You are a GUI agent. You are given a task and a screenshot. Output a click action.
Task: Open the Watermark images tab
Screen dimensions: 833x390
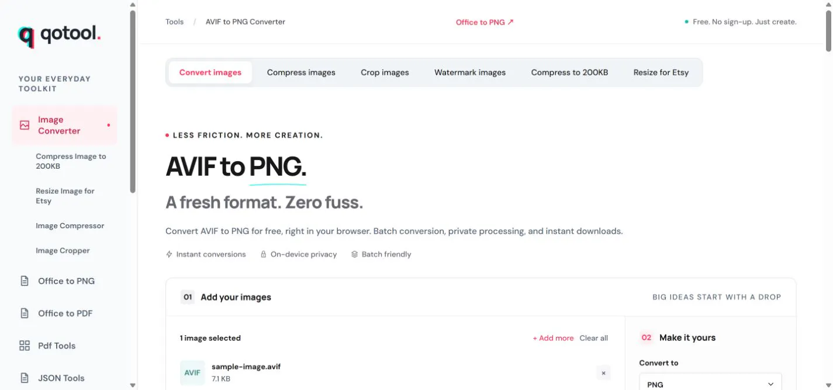click(470, 72)
